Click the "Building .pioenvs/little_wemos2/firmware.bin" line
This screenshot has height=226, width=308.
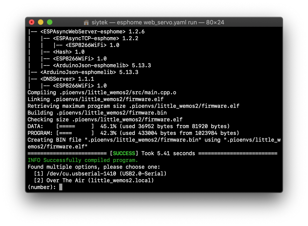[97, 113]
